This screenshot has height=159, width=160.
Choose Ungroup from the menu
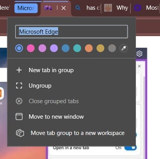tap(71, 86)
